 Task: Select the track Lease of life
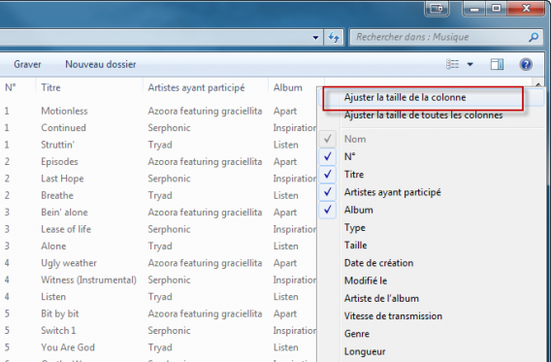click(66, 229)
